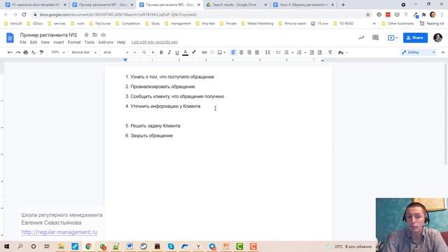Open a new browser tab
This screenshot has width=448, height=252.
343,5
